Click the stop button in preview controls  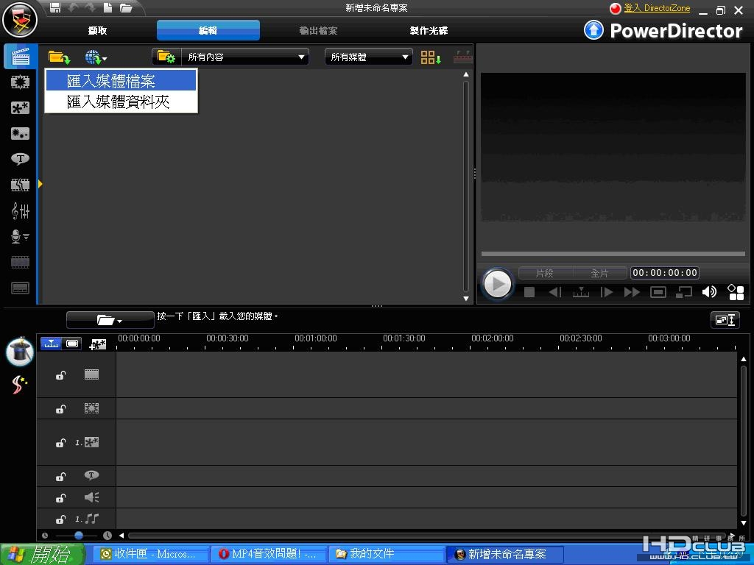[529, 292]
